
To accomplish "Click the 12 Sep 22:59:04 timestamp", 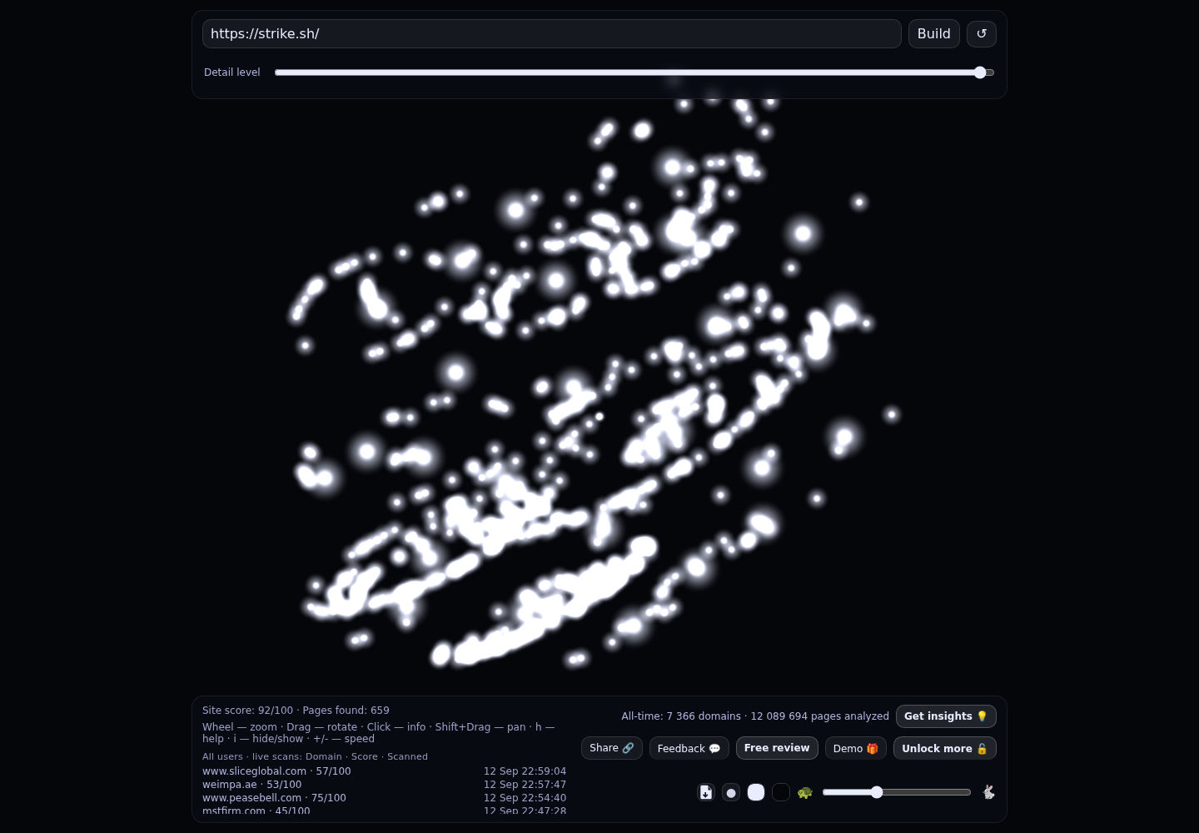I will pos(525,771).
